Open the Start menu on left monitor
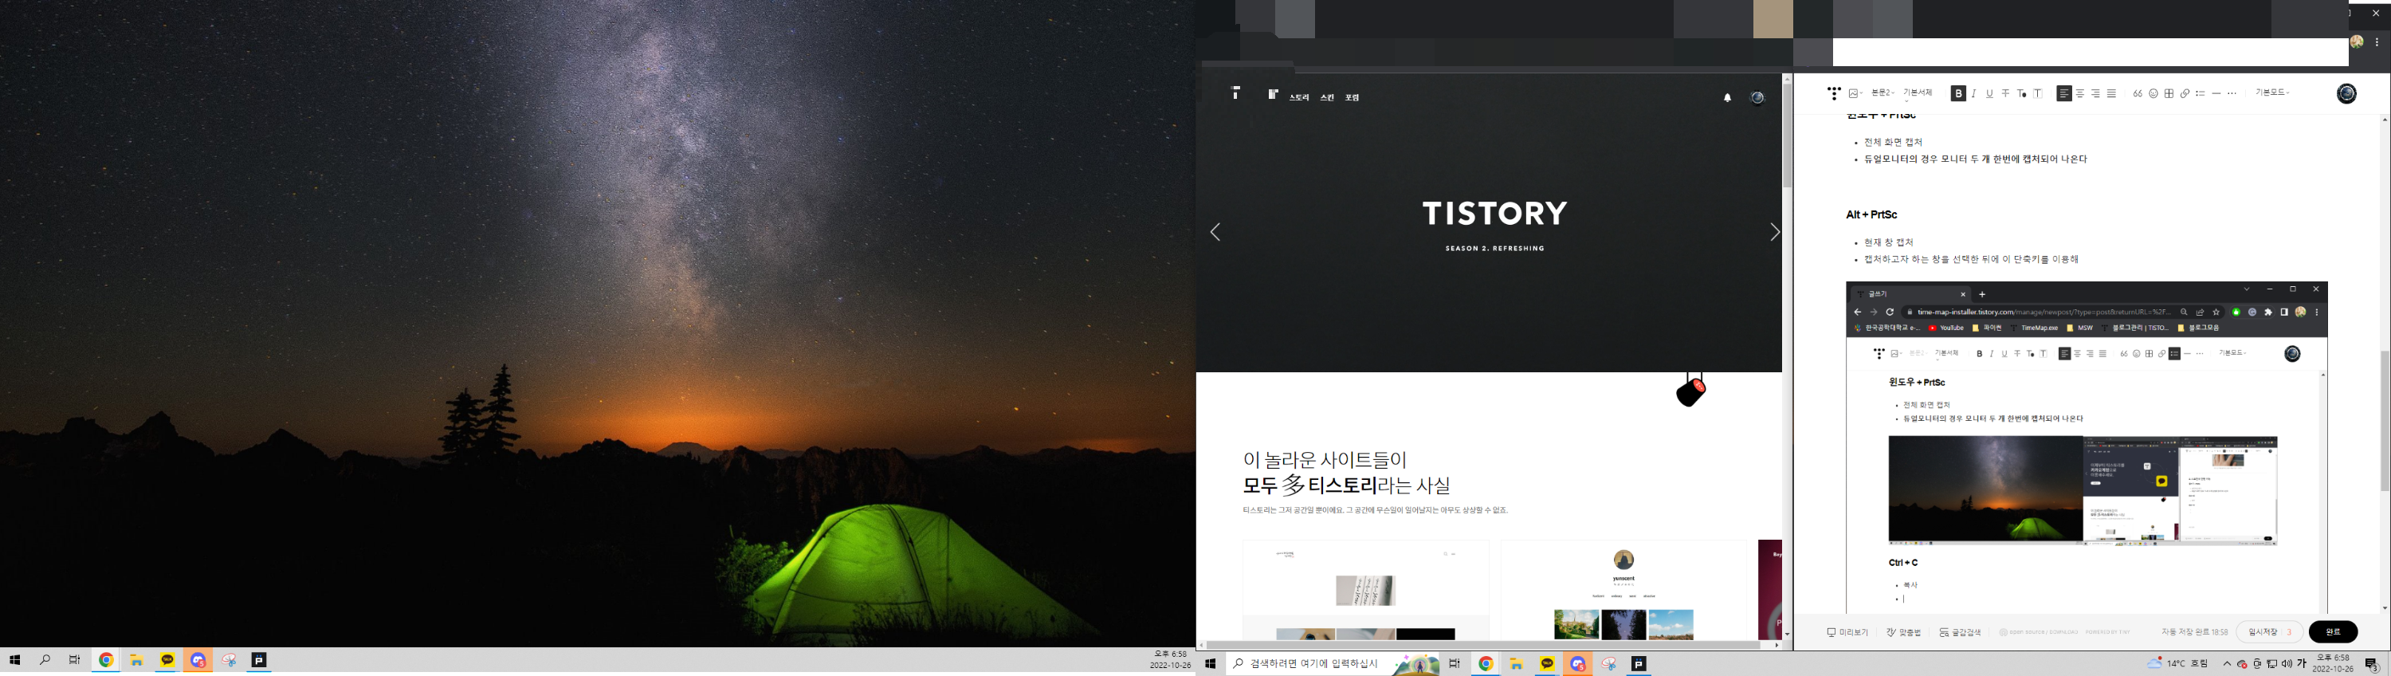2391x676 pixels. click(x=15, y=660)
